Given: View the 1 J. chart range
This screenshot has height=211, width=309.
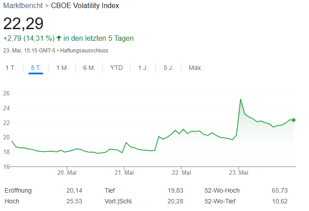Looking at the screenshot, I should coord(143,68).
